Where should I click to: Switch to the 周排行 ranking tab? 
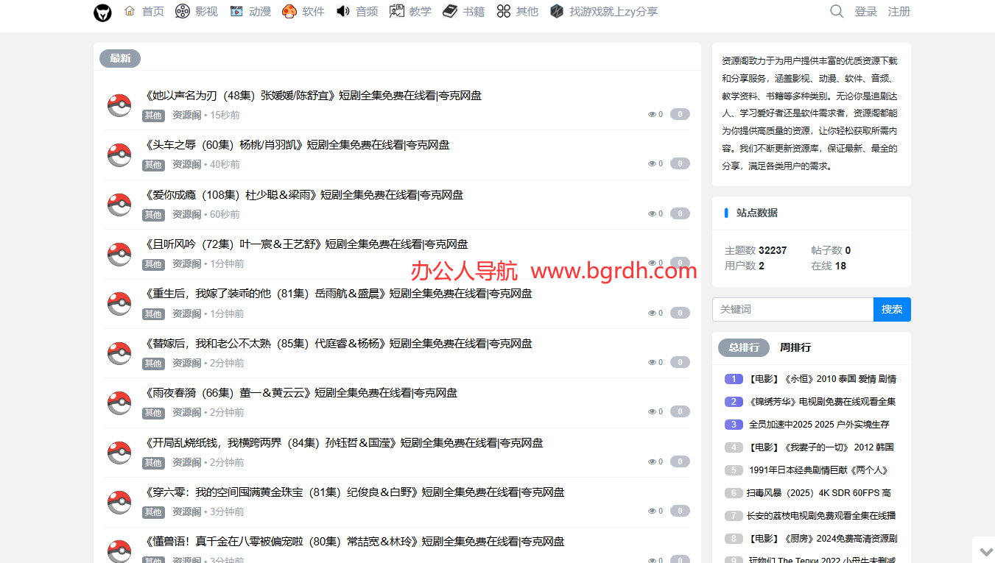795,347
